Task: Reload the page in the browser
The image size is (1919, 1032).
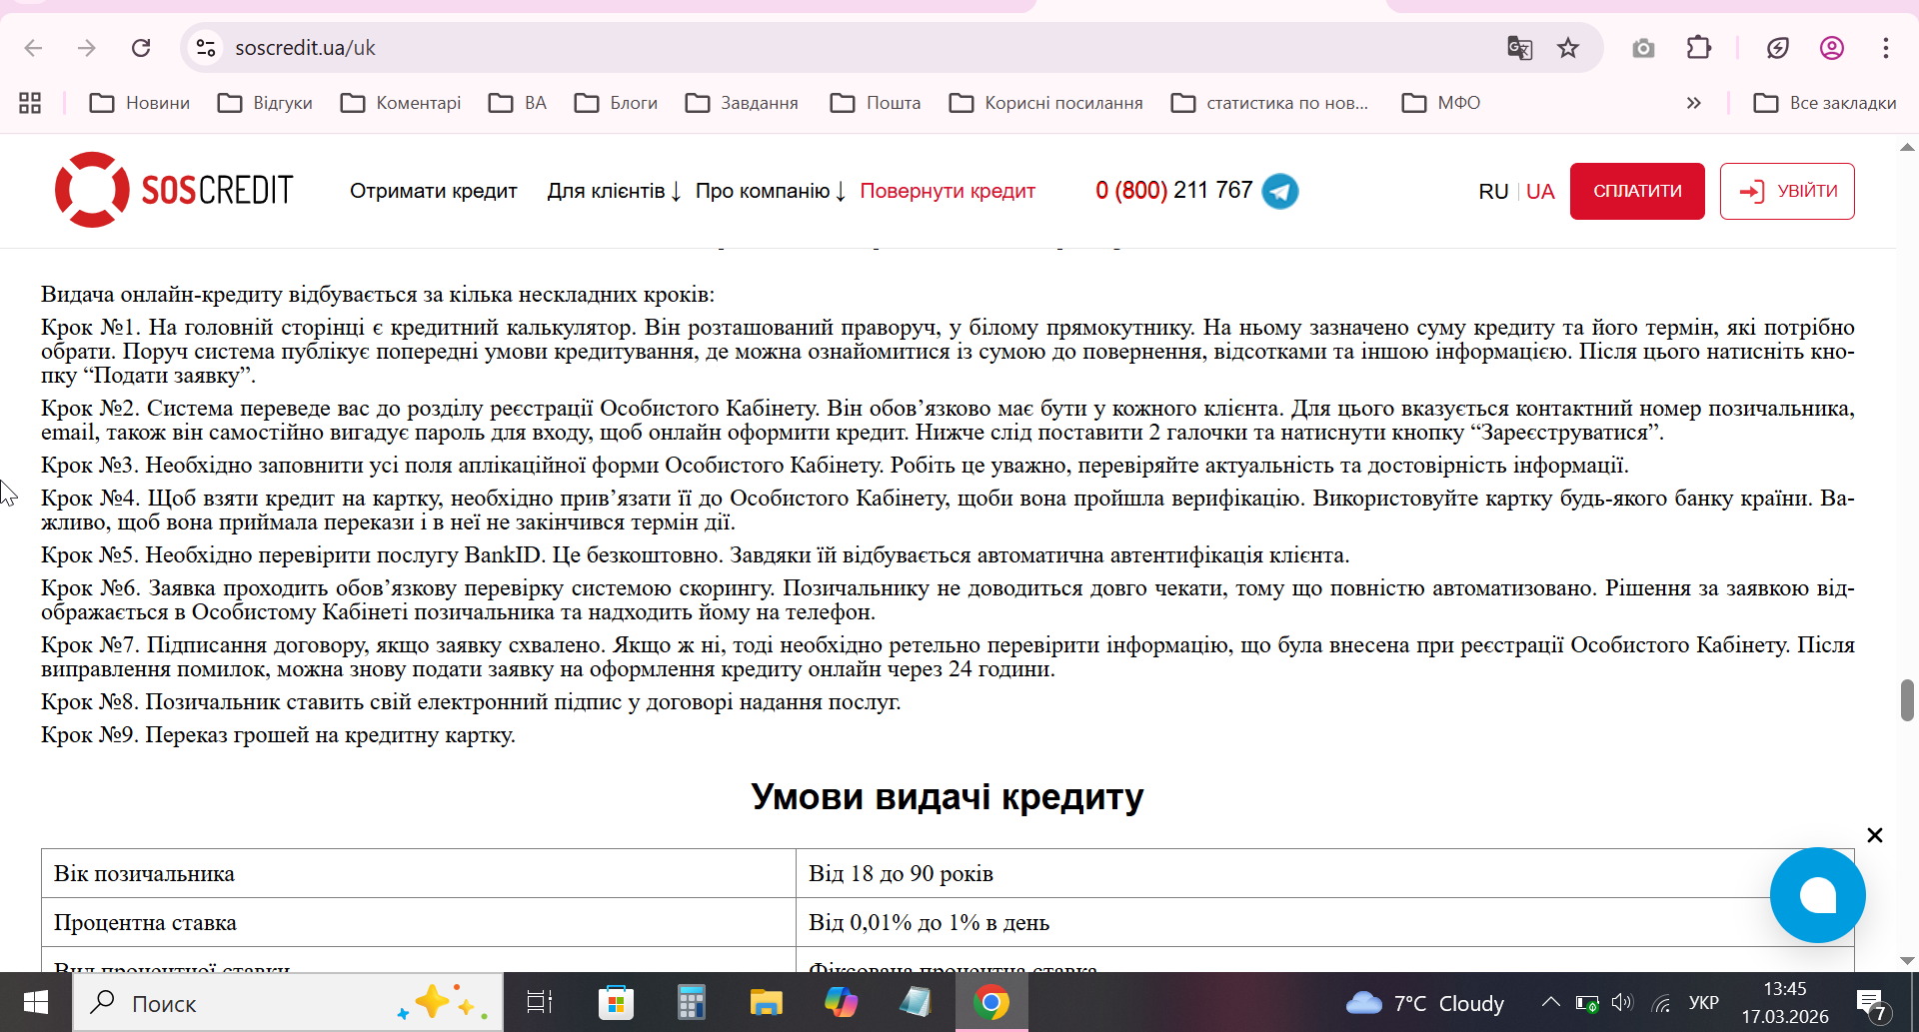Action: (141, 48)
